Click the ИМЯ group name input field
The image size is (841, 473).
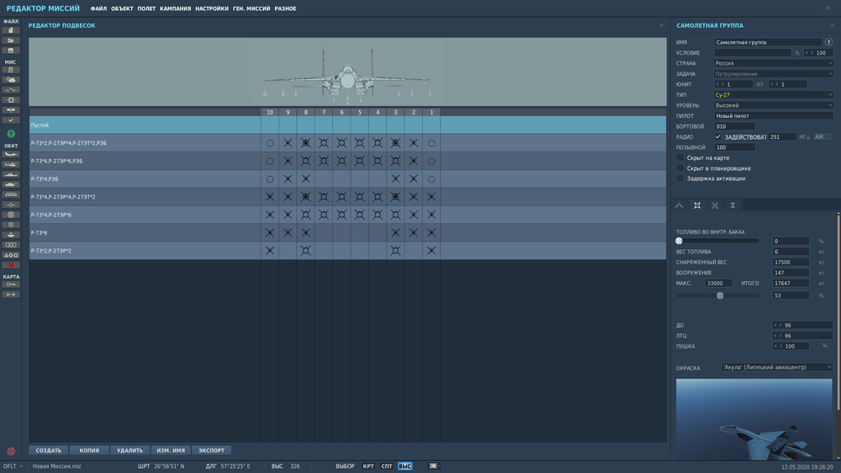768,42
